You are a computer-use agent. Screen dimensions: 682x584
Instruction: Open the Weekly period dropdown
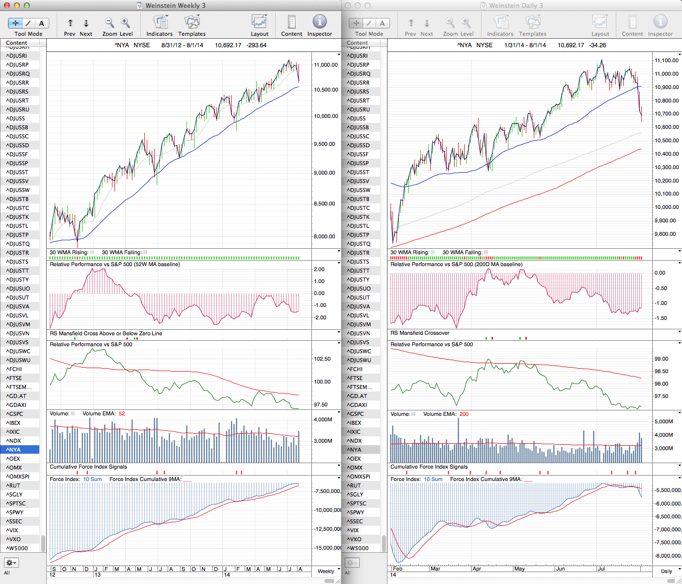pyautogui.click(x=328, y=571)
